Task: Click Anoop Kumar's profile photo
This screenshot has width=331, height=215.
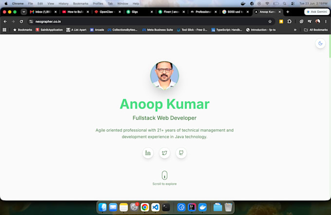Action: (x=165, y=75)
